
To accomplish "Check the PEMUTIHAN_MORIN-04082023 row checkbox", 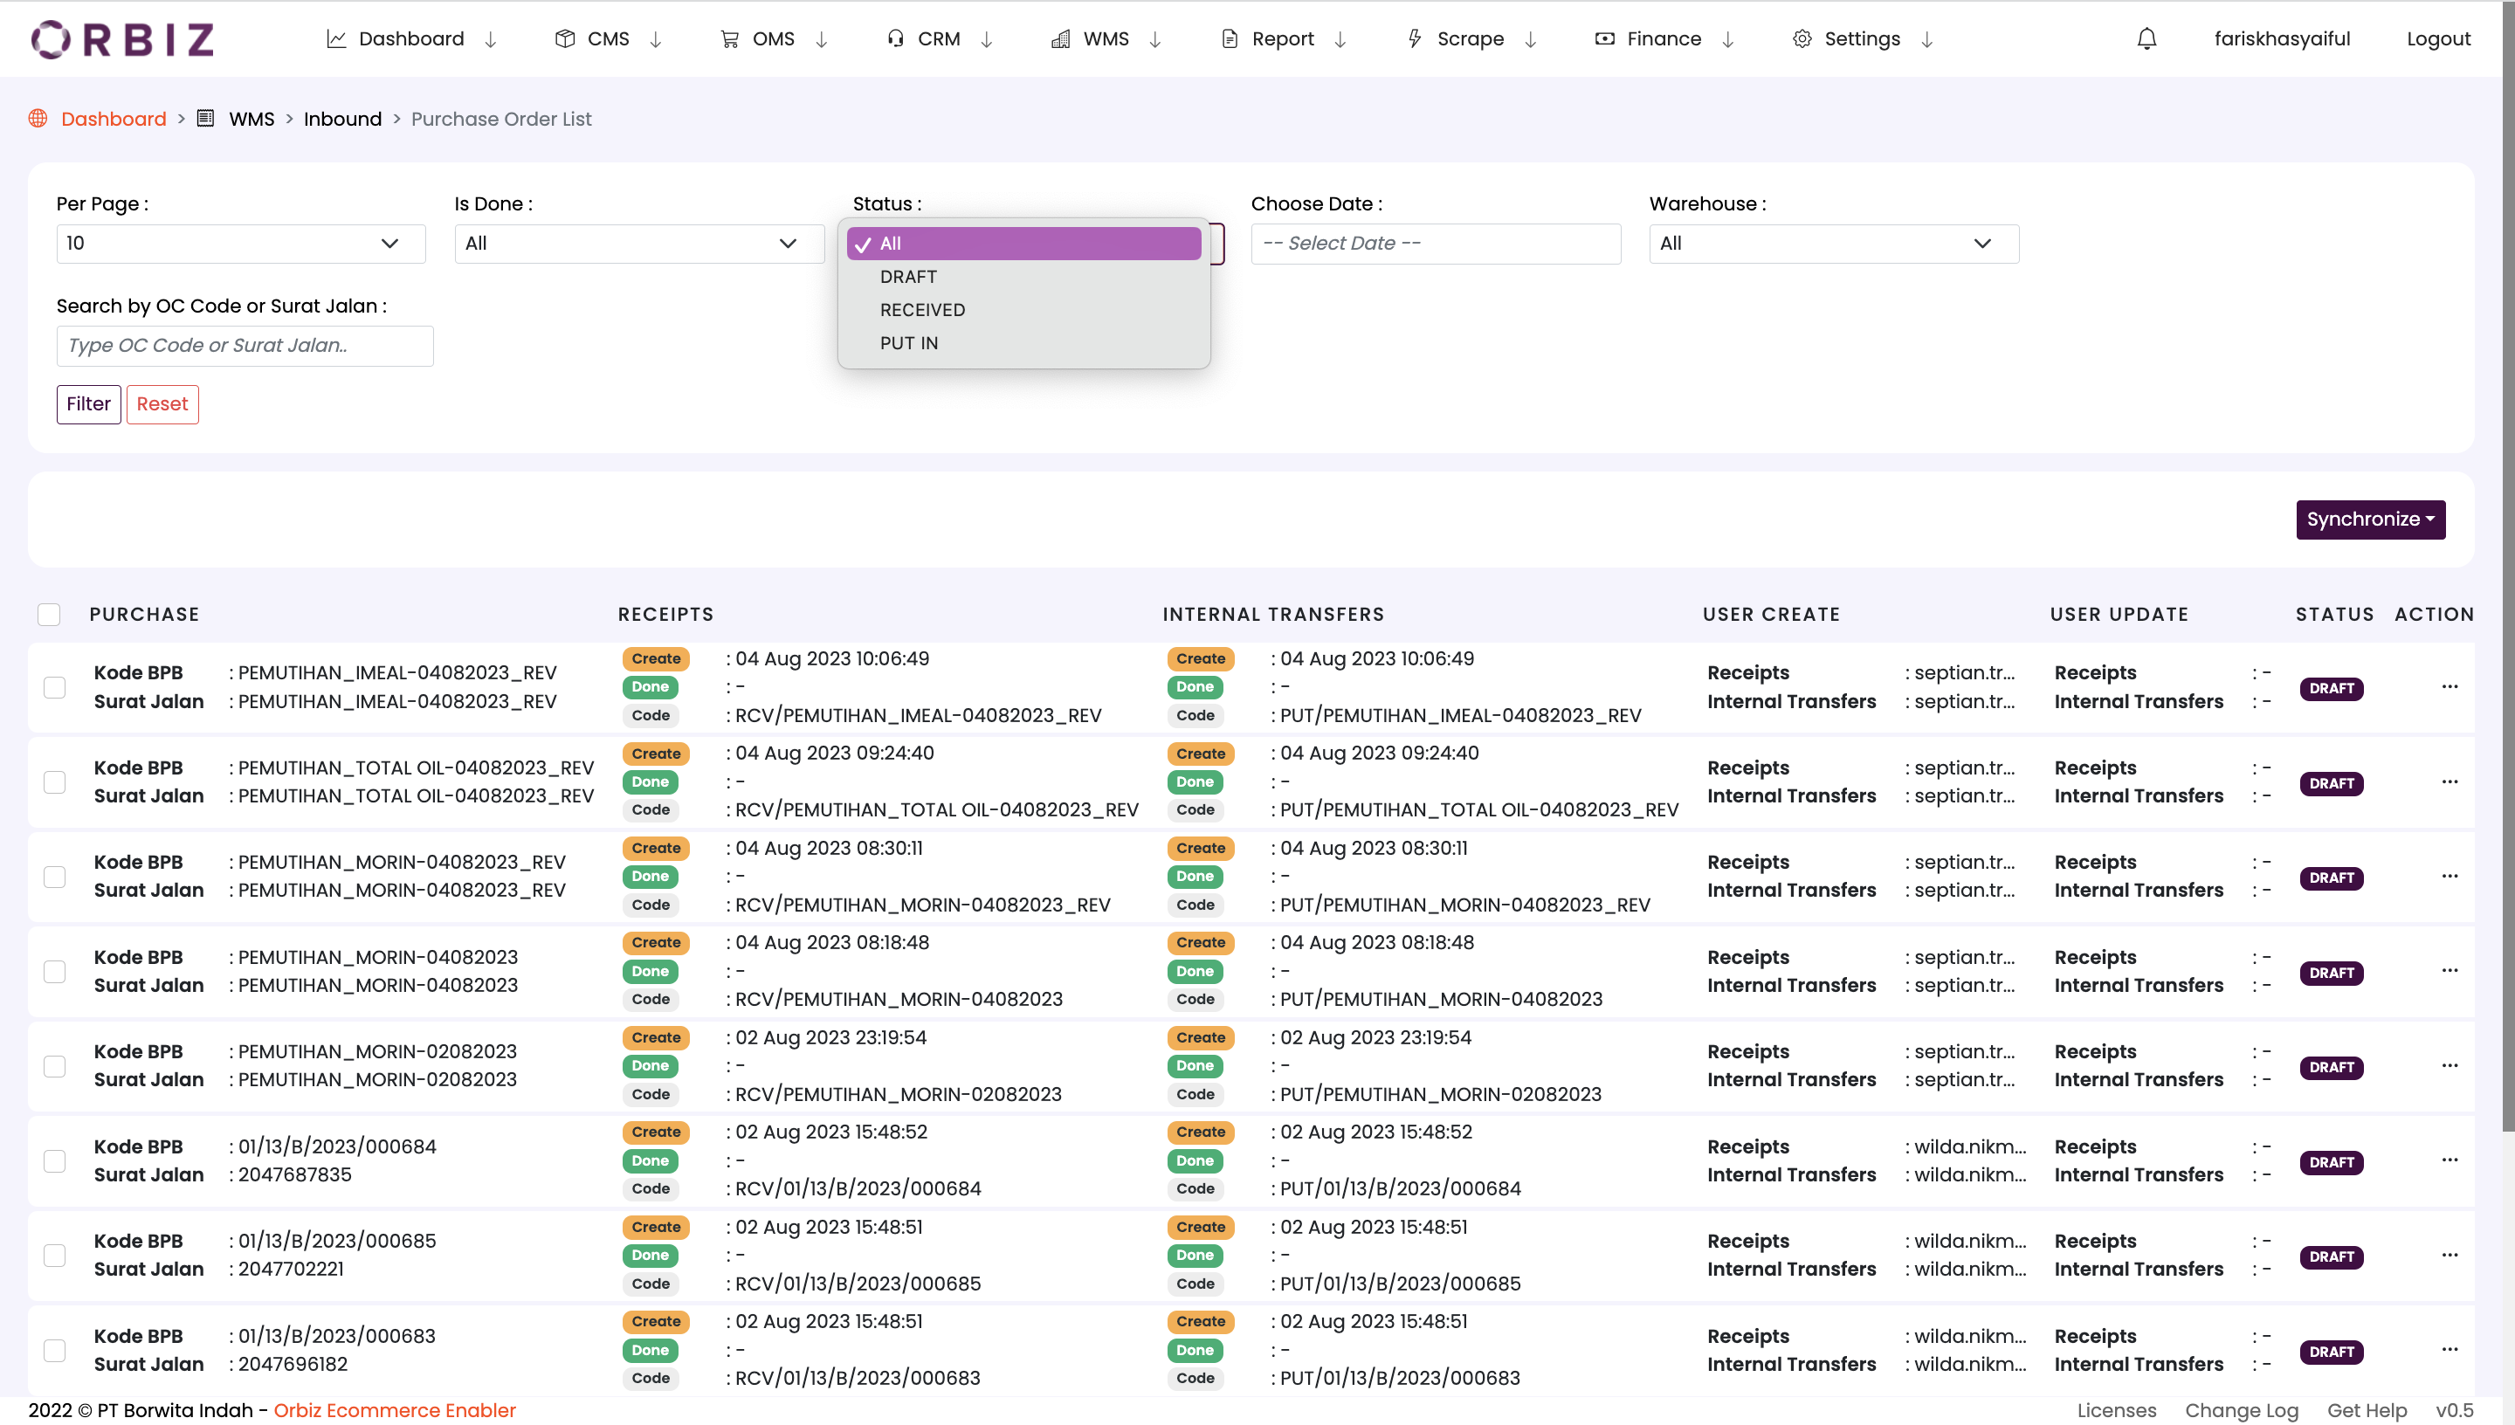I will [x=55, y=972].
